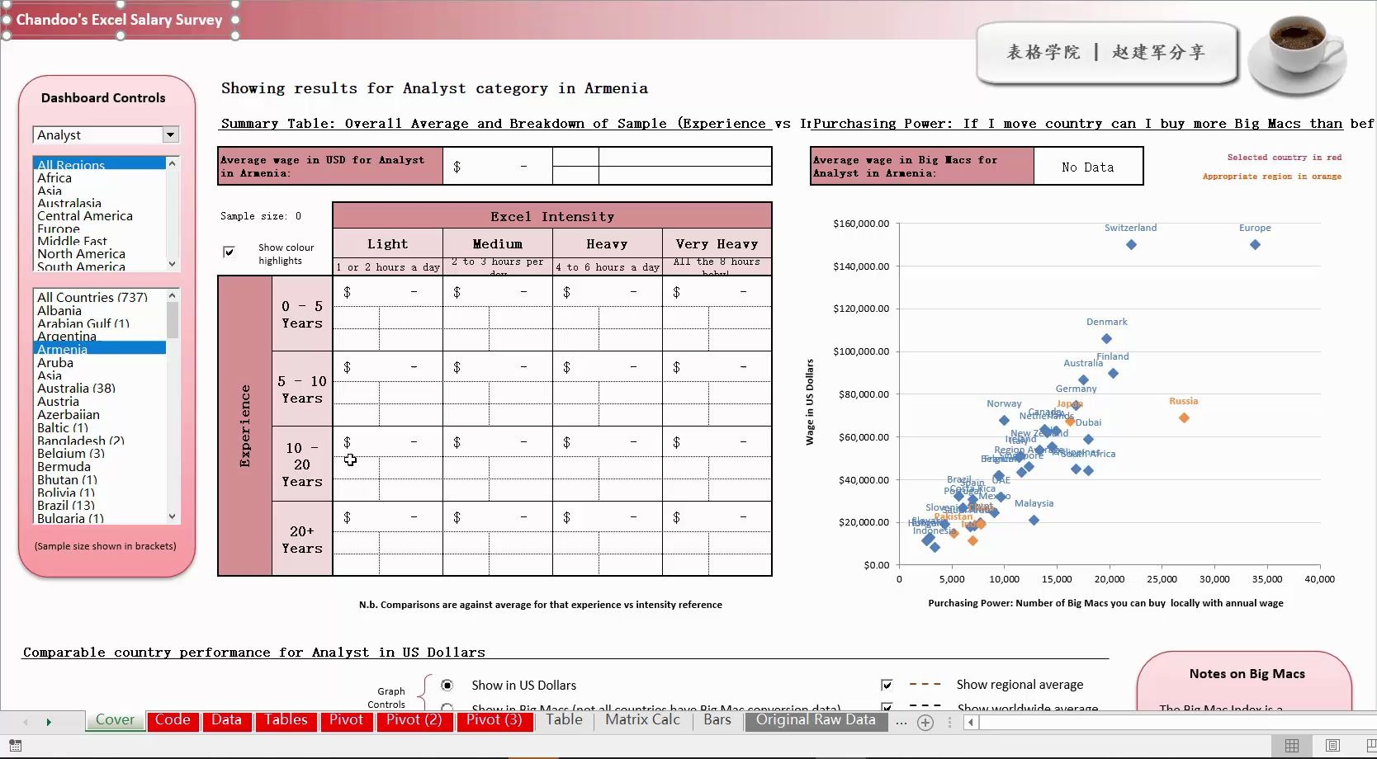Click the Europe data point on chart
1377x759 pixels.
pos(1255,244)
